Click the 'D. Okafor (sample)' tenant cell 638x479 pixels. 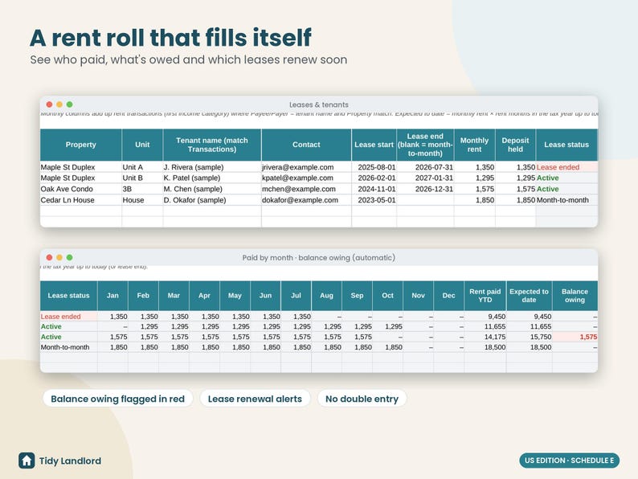[212, 200]
